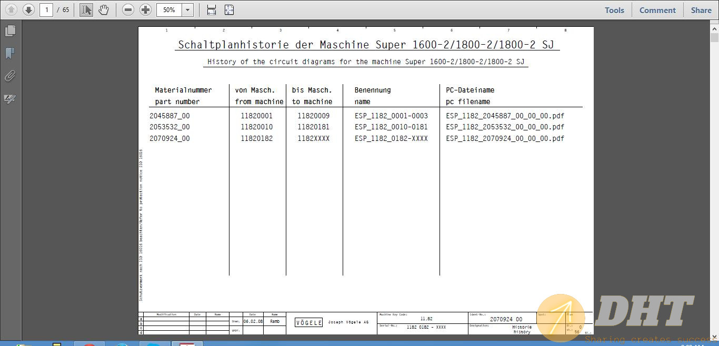Click the zoom level field showing 50%
The width and height of the screenshot is (719, 346).
point(169,9)
